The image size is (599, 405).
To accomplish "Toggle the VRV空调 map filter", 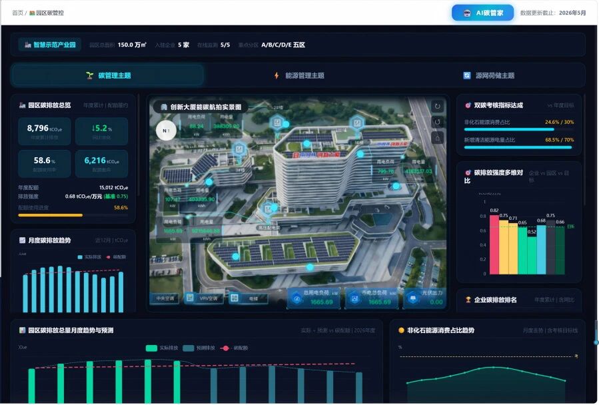I will click(x=203, y=298).
